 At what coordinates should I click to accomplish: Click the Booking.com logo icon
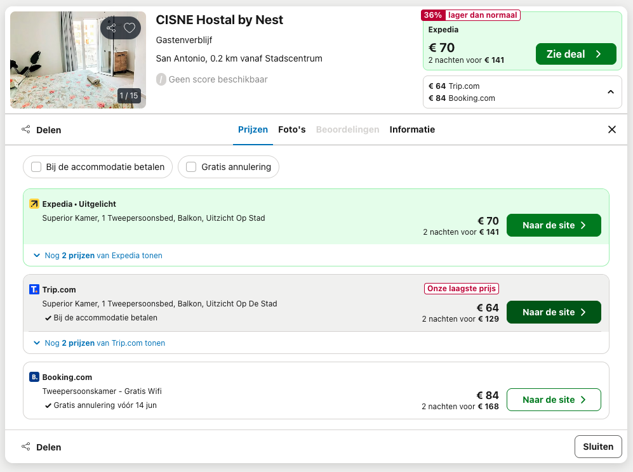coord(34,377)
